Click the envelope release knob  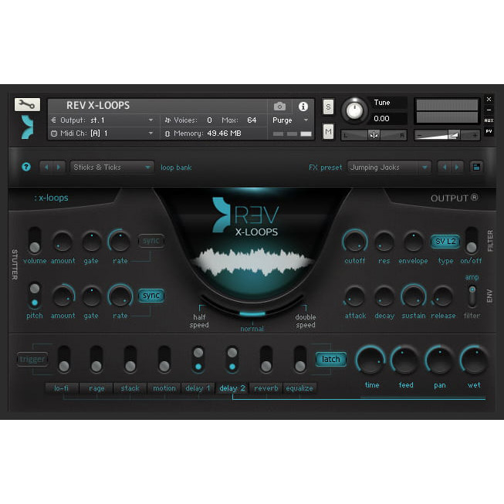point(442,296)
